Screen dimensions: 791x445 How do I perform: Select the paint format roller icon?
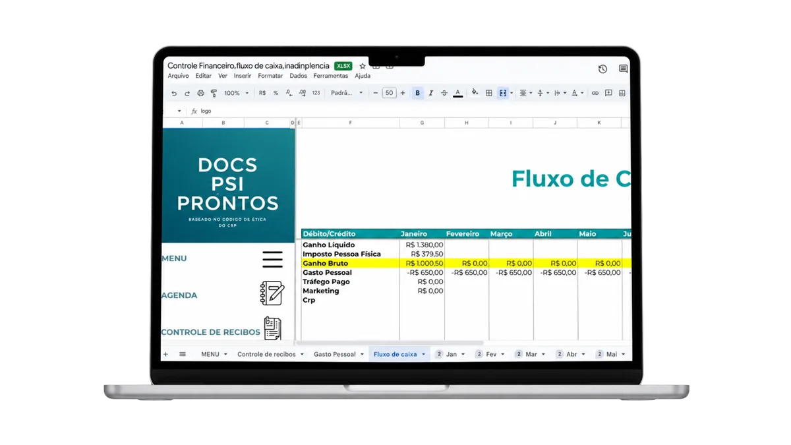214,94
